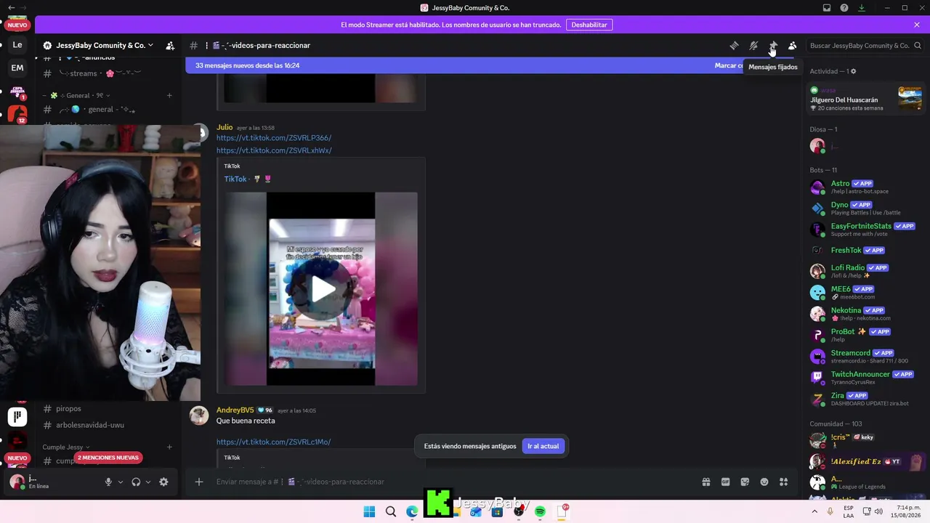Open the gift icon in message bar
Viewport: 930px width, 523px height.
point(705,482)
